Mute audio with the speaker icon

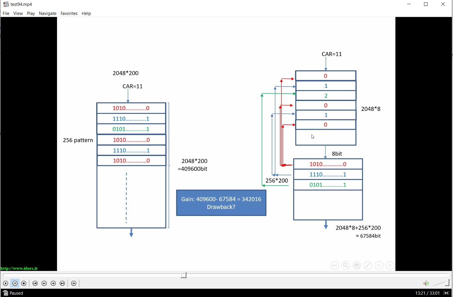(x=426, y=283)
